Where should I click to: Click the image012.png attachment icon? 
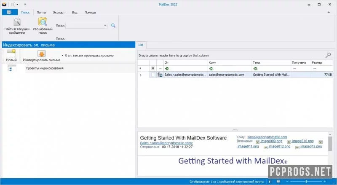[x=266, y=147]
